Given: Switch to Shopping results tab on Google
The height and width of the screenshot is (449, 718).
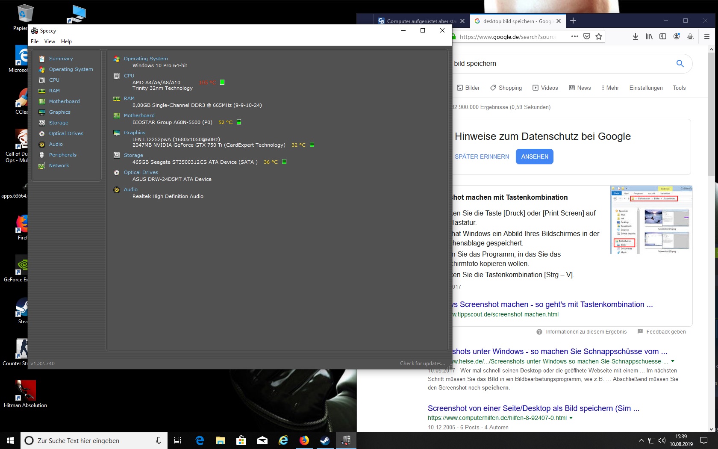Looking at the screenshot, I should [x=506, y=88].
